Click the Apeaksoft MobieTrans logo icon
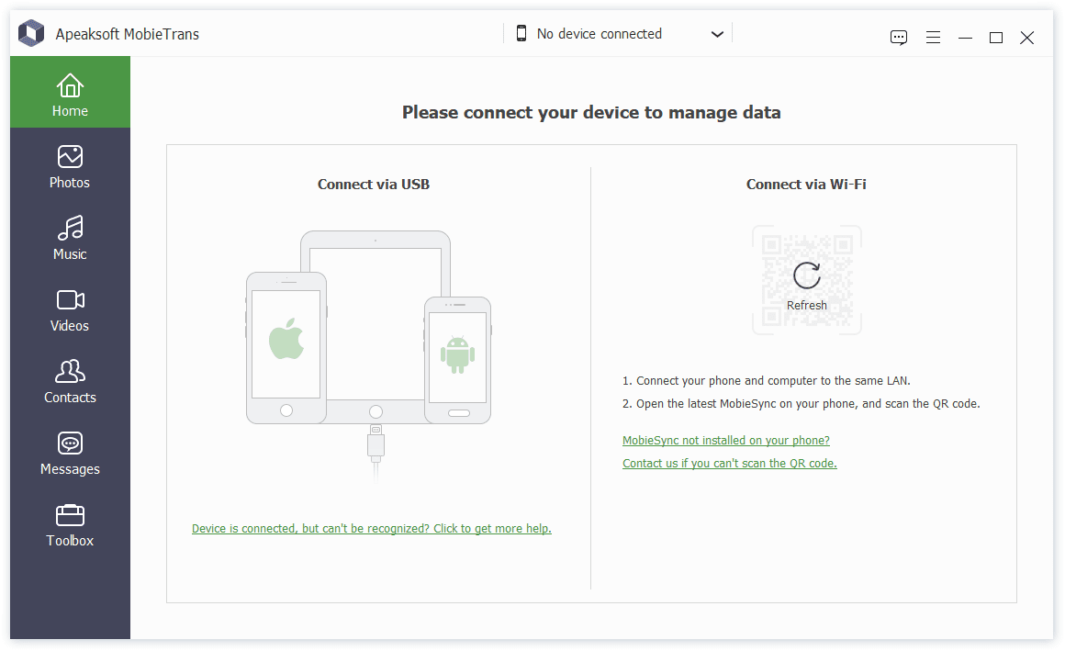Viewport: 1065px width, 651px height. coord(32,34)
